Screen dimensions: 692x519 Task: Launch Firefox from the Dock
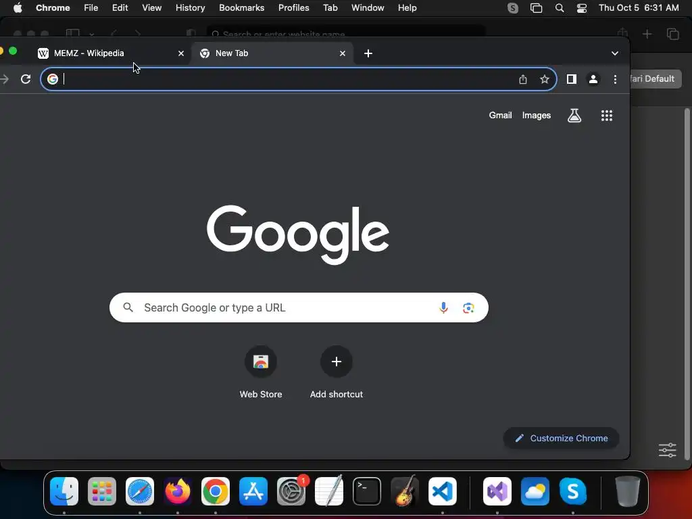178,491
